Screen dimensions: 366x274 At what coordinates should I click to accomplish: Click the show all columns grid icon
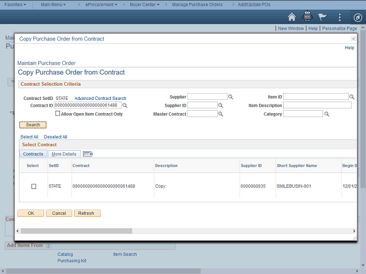pos(87,154)
